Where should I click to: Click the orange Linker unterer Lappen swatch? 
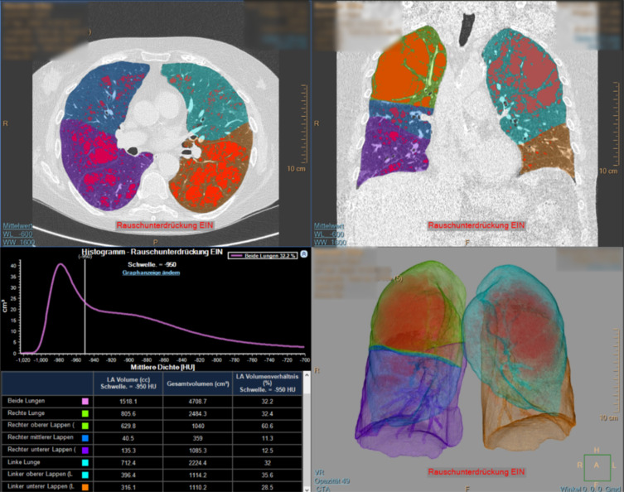pos(83,486)
